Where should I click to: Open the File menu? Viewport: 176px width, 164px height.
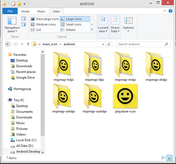coord(10,11)
